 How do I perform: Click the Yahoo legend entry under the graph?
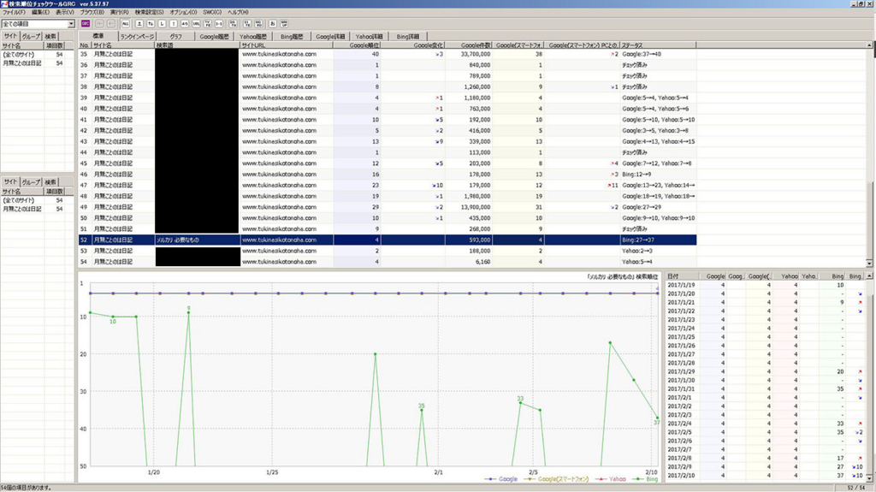tap(610, 479)
